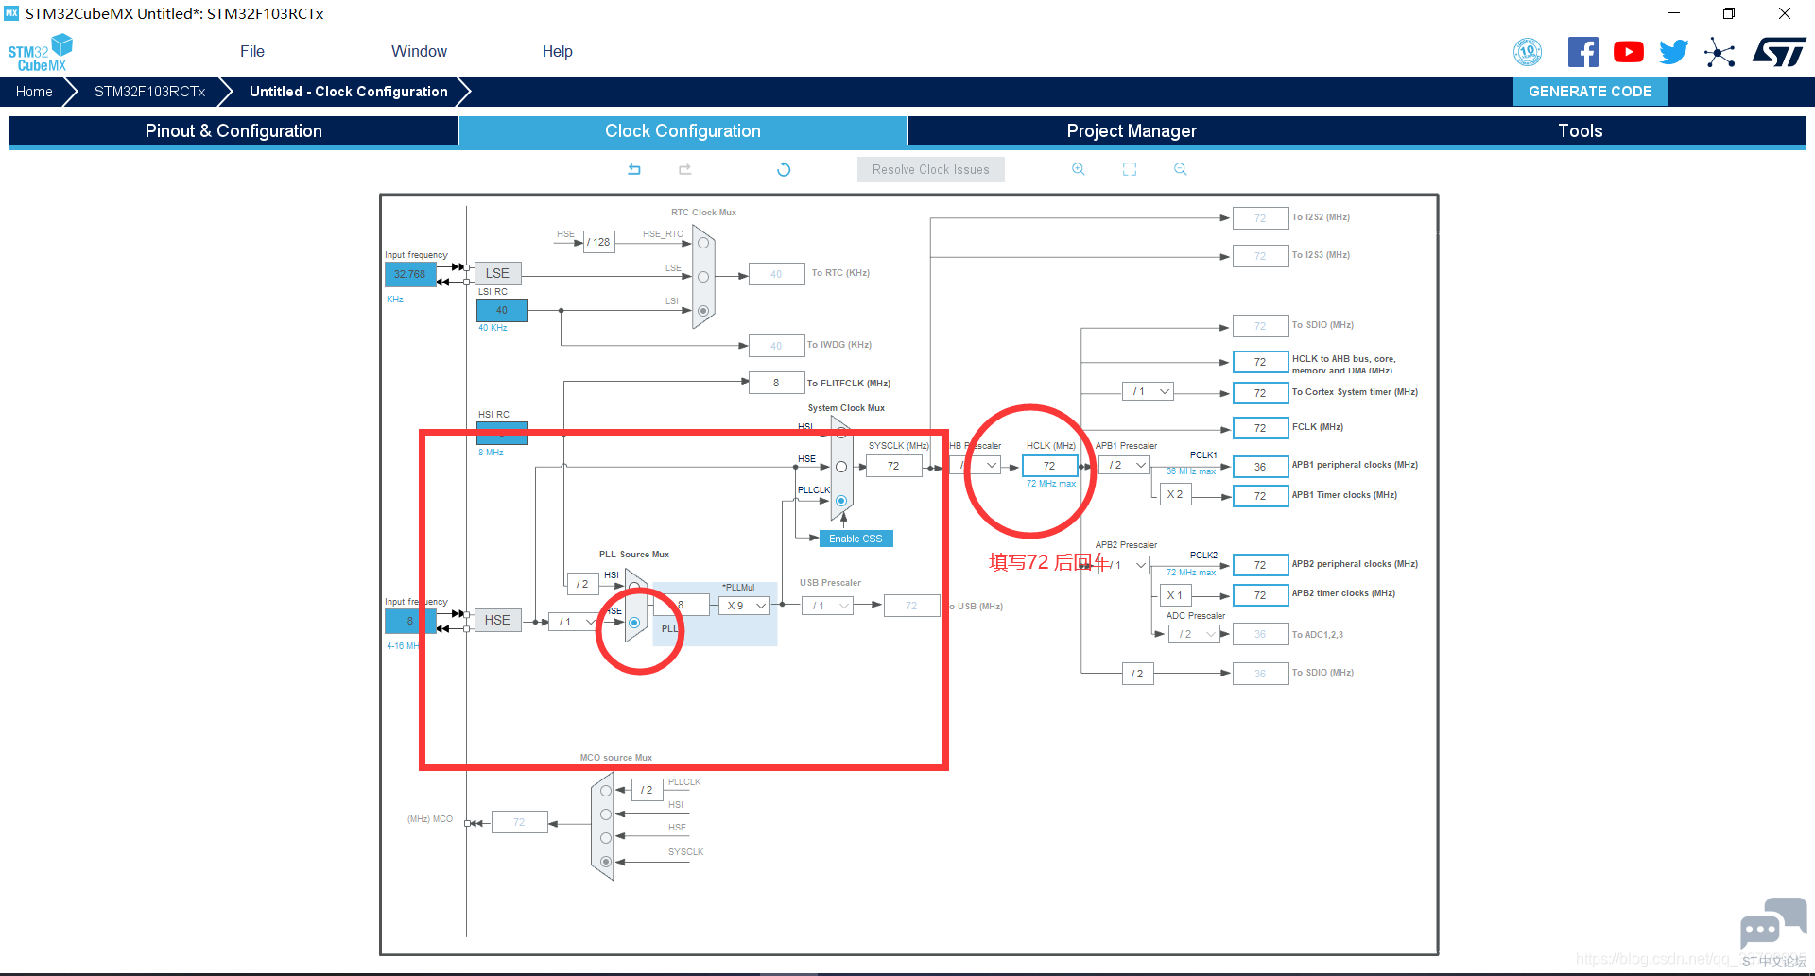The width and height of the screenshot is (1815, 976).
Task: Open the PLLMul X 9 dropdown
Action: [745, 606]
